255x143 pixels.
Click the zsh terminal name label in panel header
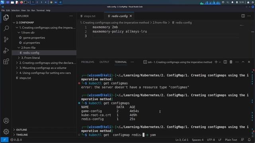point(178,62)
